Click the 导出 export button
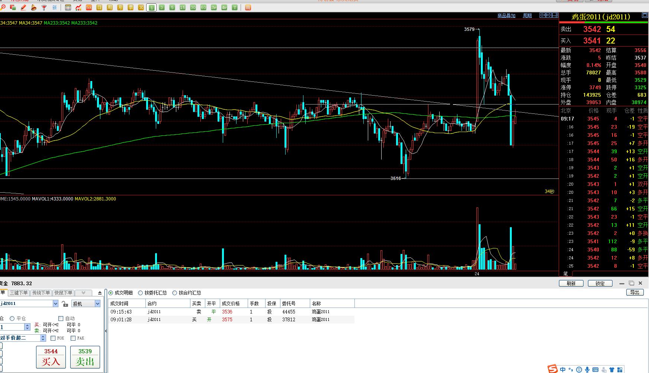 634,292
